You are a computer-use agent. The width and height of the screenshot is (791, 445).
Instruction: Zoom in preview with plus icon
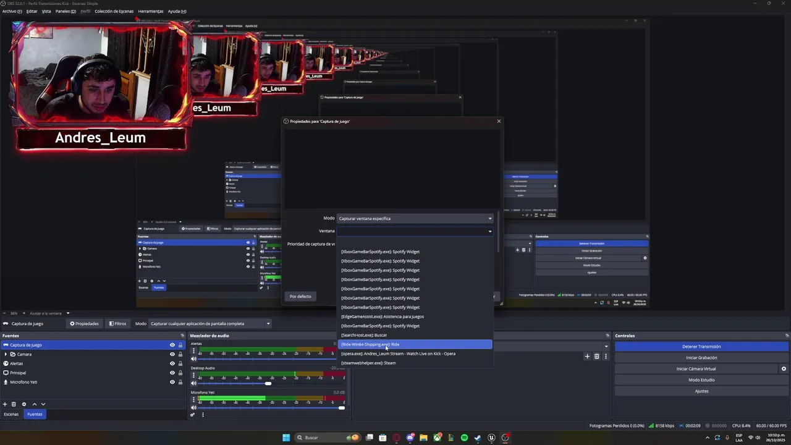tap(23, 313)
